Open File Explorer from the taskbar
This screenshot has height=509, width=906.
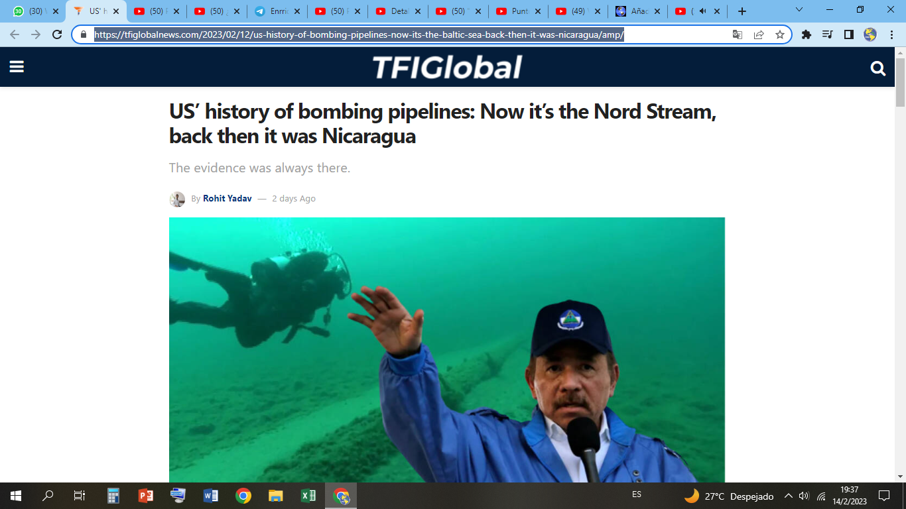tap(276, 496)
